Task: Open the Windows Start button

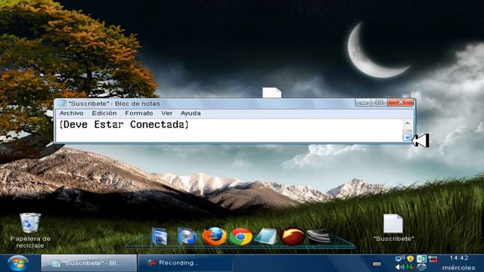Action: click(x=17, y=264)
